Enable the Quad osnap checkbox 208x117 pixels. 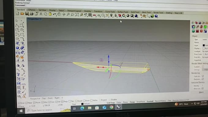point(76,101)
